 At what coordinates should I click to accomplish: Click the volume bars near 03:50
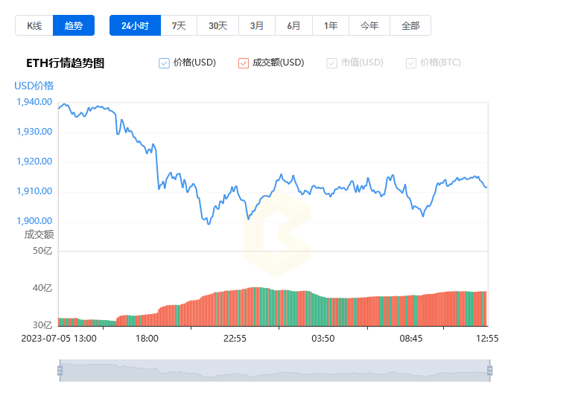[x=323, y=311]
